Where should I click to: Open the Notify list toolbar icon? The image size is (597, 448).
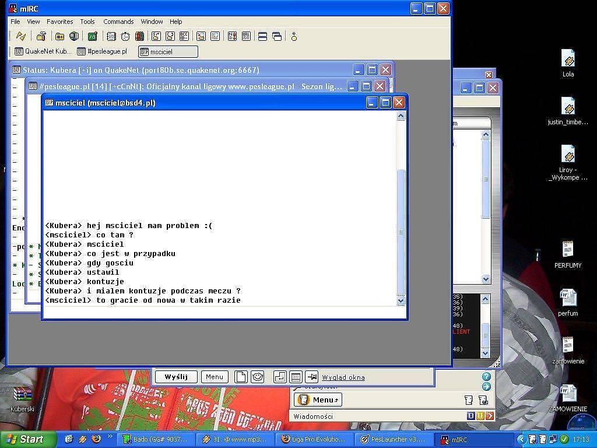click(x=232, y=36)
